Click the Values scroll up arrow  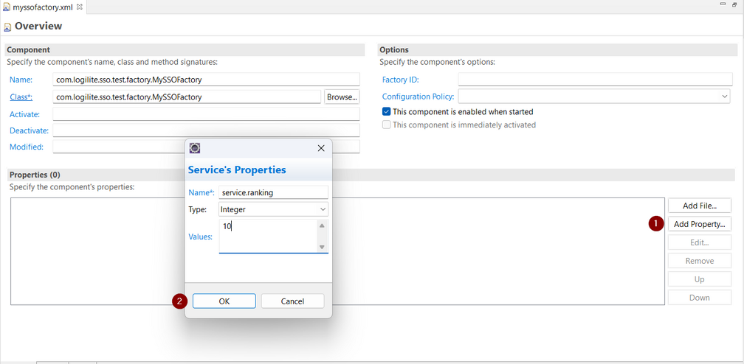point(322,226)
